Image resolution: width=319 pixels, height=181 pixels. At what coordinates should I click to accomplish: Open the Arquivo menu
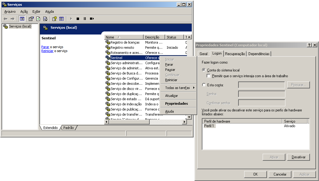point(10,12)
